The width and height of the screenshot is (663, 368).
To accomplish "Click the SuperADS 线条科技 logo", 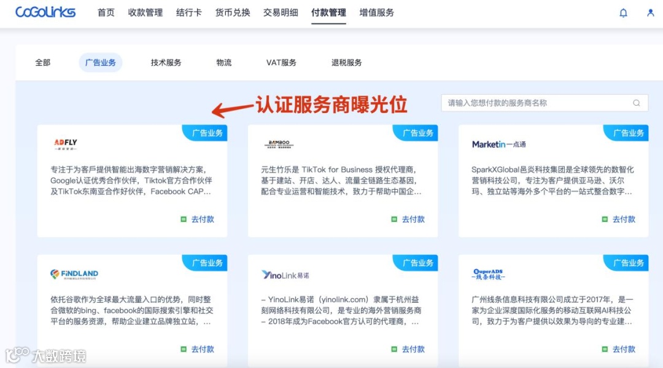I will click(x=488, y=274).
